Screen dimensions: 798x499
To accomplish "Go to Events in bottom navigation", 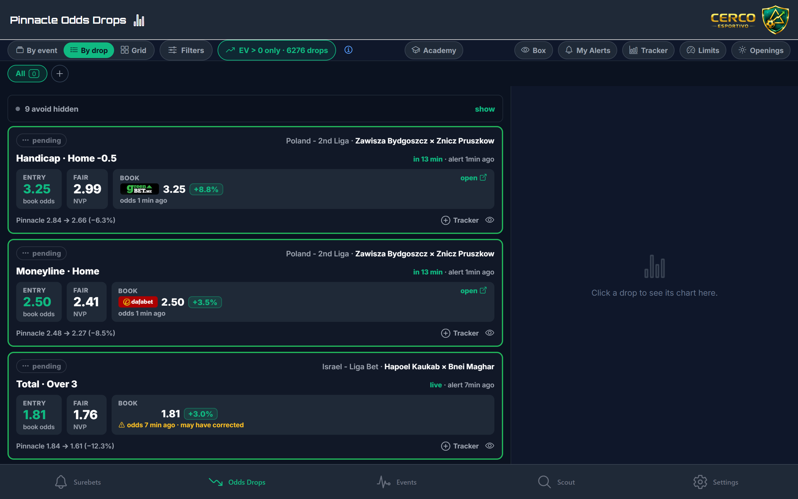I will click(397, 482).
